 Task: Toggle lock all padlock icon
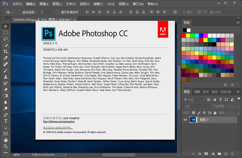(x=215, y=113)
